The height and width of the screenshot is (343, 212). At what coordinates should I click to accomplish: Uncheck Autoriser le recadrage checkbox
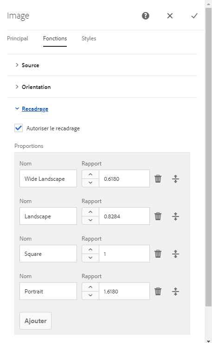(x=19, y=128)
